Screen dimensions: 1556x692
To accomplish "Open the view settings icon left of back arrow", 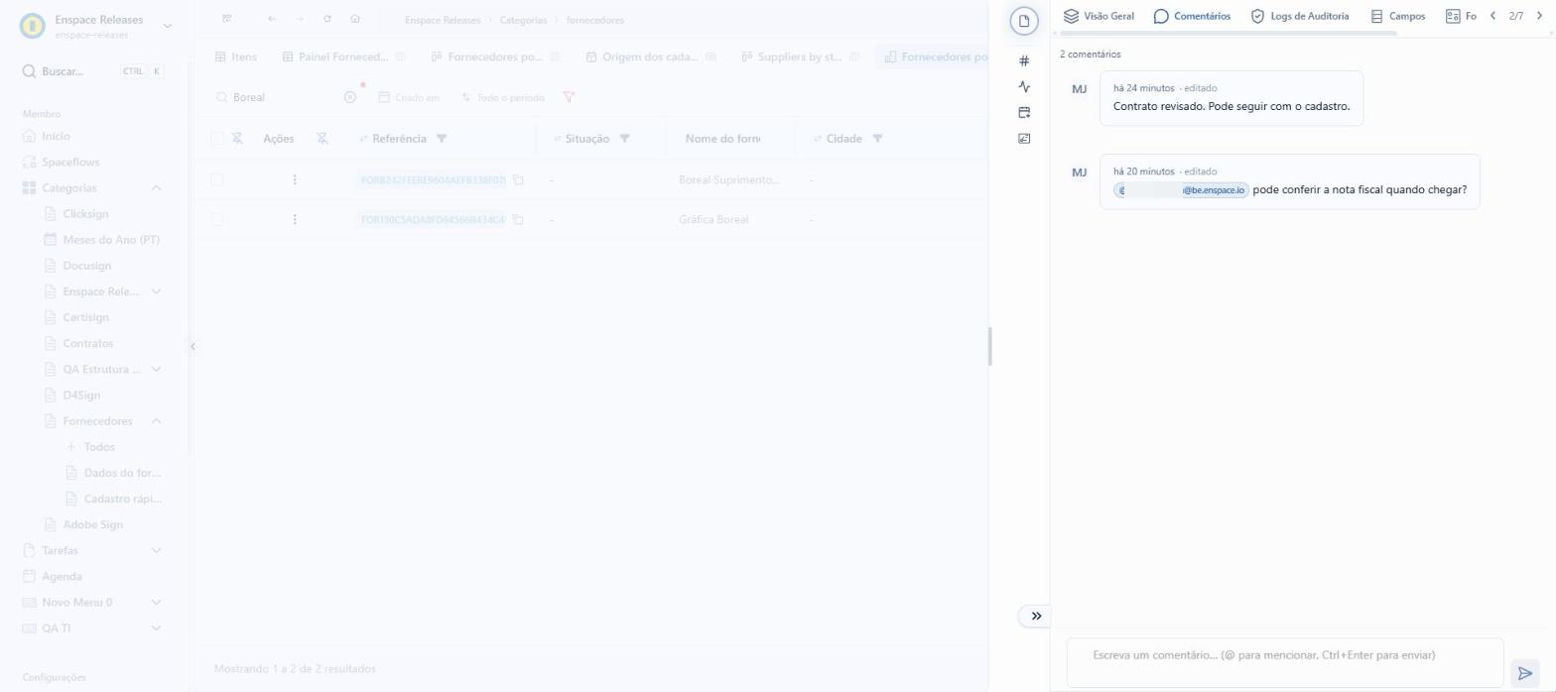I will (227, 19).
